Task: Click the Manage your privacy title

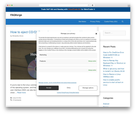Action: (x=68, y=33)
